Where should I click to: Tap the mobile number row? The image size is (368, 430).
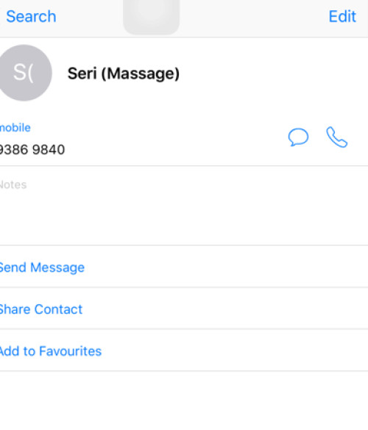184,138
